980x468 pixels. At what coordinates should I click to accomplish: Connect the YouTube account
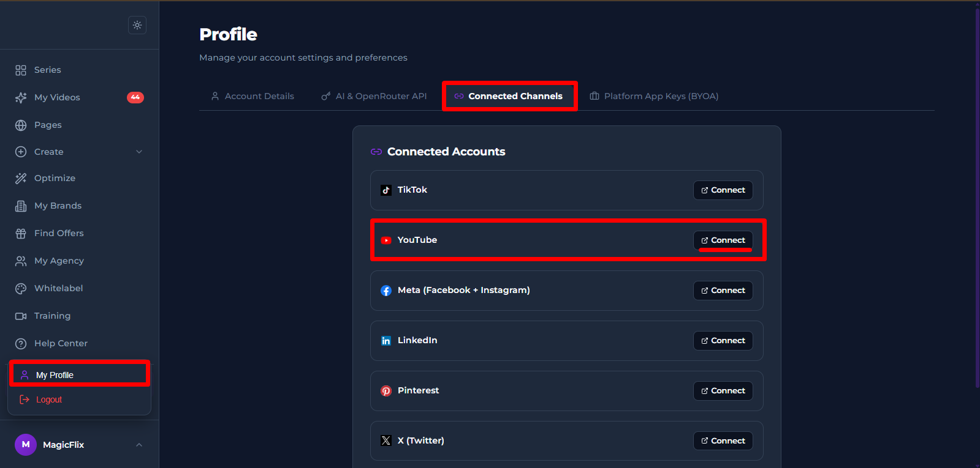(x=723, y=240)
